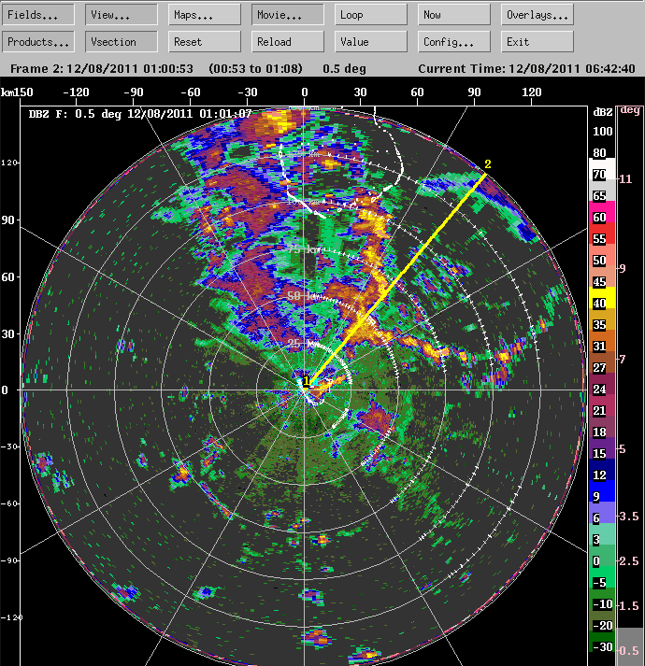
Task: Click the 75 km range ring label
Action: (x=303, y=249)
